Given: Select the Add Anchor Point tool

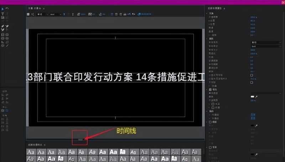Looking at the screenshot, I should pyautogui.click(x=2, y=30).
